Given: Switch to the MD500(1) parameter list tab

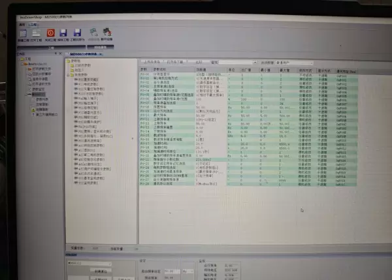Looking at the screenshot, I should [x=87, y=54].
